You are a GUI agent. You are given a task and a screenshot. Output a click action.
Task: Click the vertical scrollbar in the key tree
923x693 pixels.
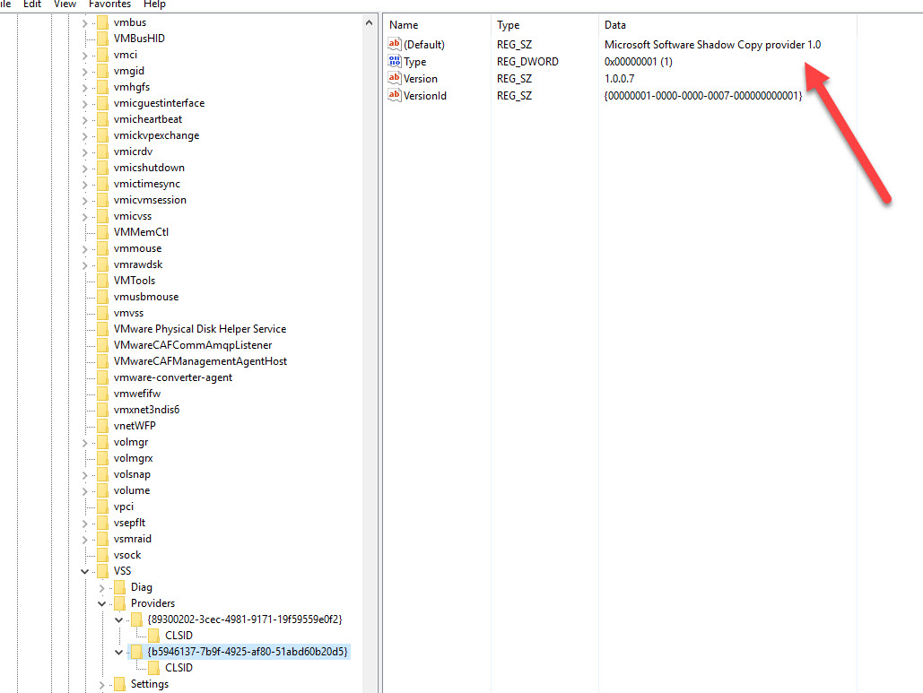click(x=369, y=359)
